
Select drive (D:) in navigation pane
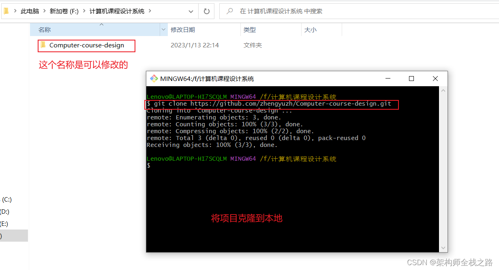tap(5, 212)
